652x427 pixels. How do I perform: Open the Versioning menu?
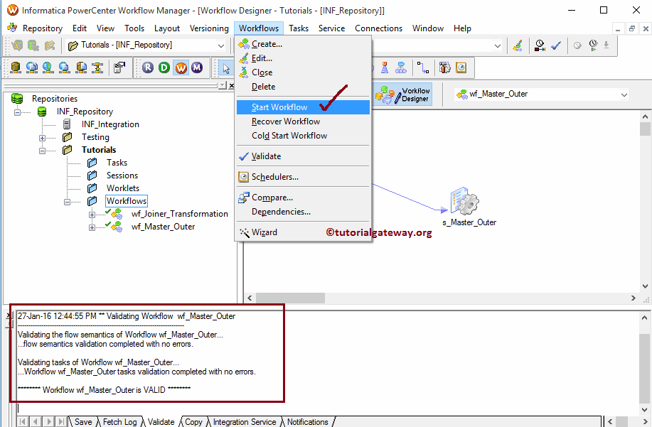(x=209, y=28)
